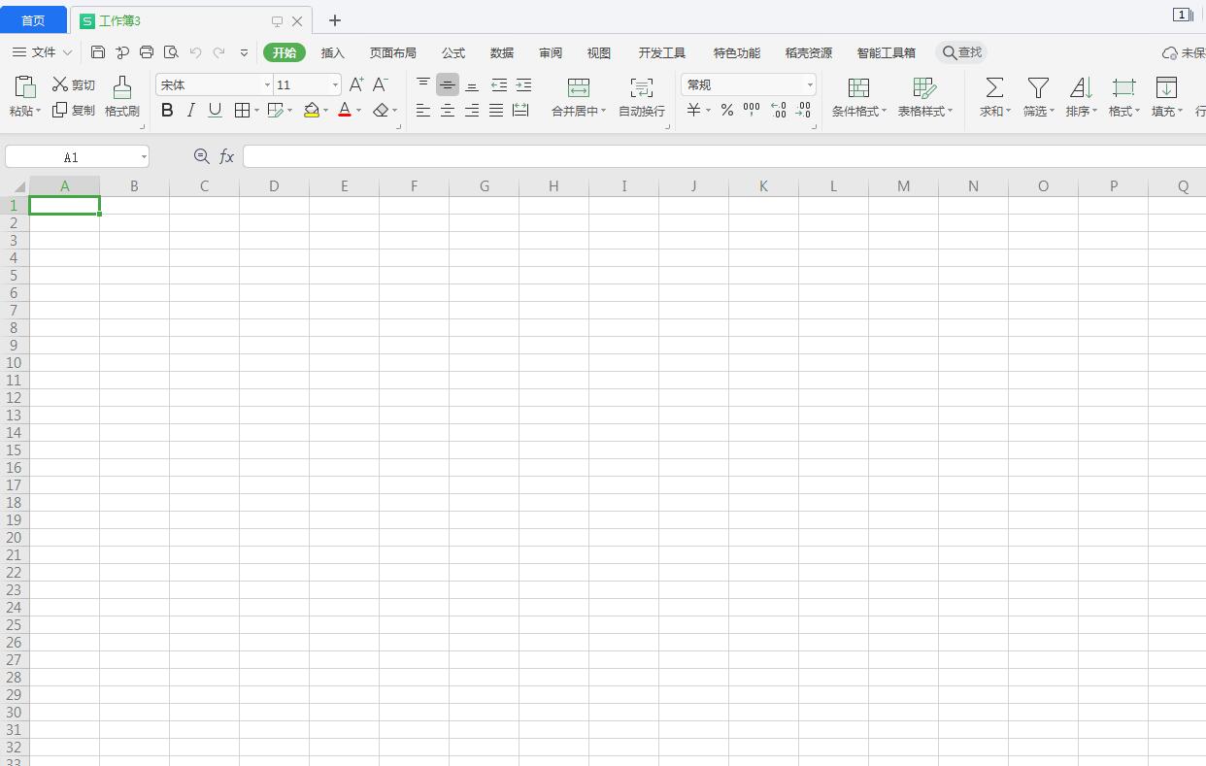1206x766 pixels.
Task: Align text right in the cell
Action: pyautogui.click(x=472, y=111)
